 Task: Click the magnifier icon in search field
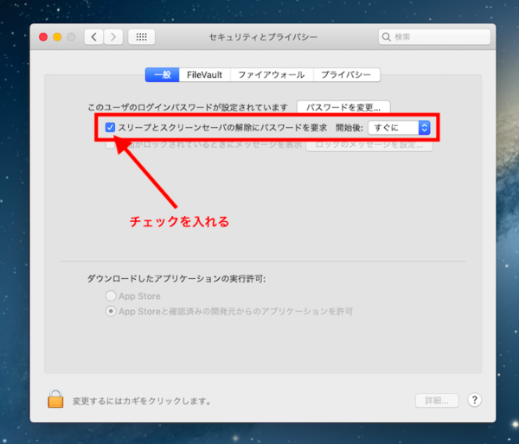(x=387, y=37)
